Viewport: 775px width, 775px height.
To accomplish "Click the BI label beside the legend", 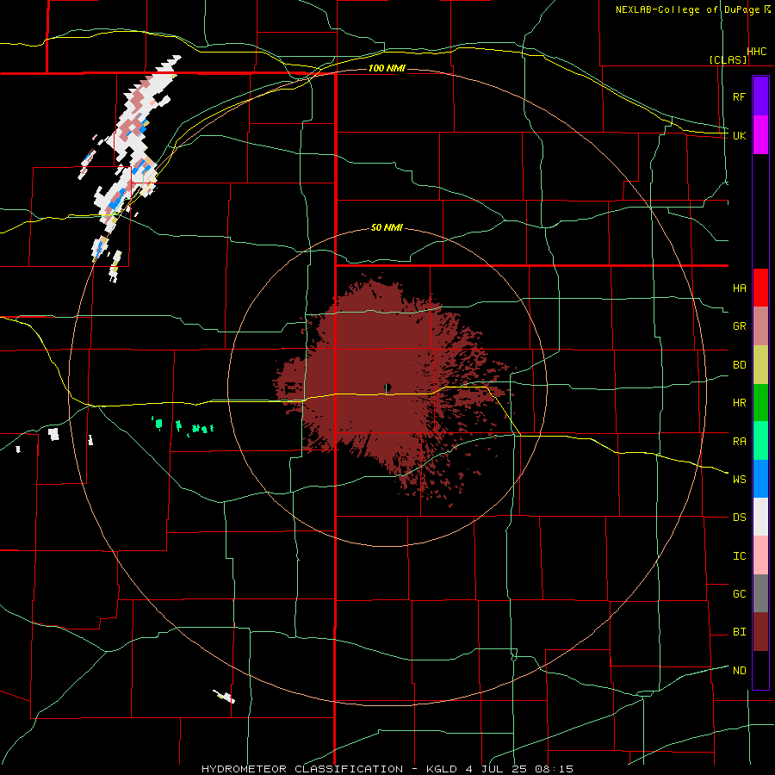I will (x=739, y=632).
